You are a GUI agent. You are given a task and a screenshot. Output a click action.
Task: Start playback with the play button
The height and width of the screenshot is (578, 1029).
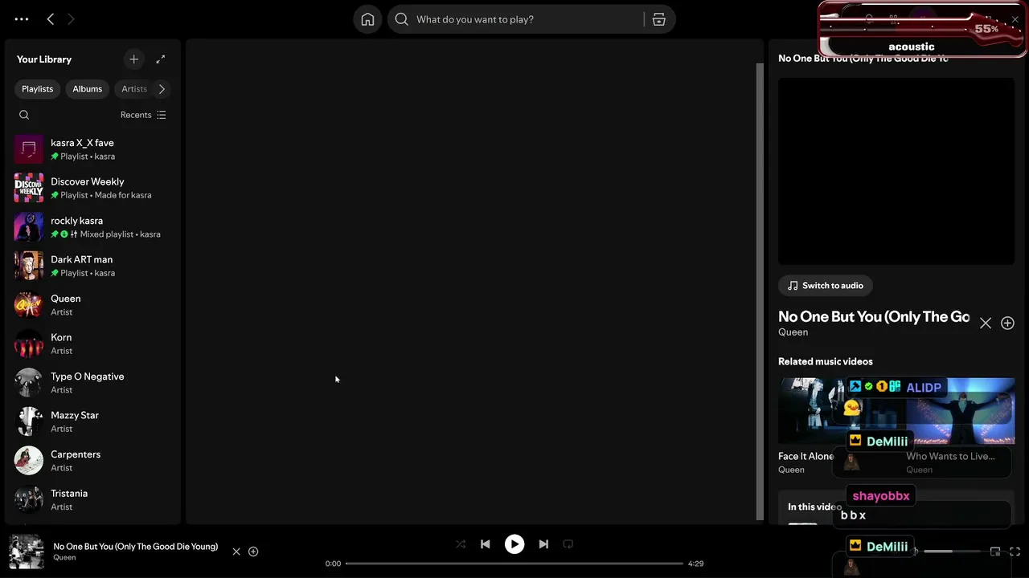pyautogui.click(x=514, y=544)
